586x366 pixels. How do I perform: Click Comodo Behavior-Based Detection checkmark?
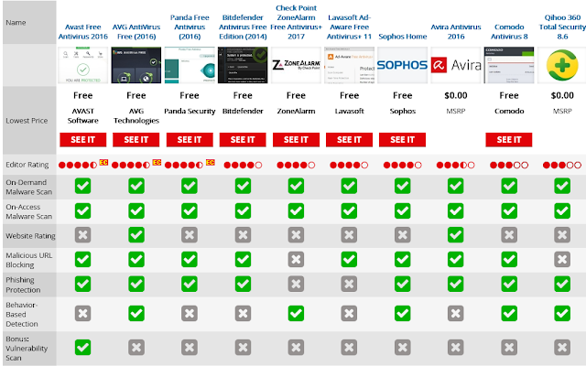[509, 313]
